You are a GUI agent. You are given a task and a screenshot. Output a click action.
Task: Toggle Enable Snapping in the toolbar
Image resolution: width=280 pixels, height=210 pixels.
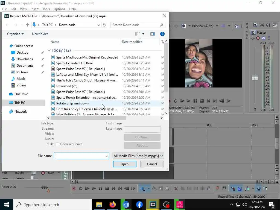point(233,188)
